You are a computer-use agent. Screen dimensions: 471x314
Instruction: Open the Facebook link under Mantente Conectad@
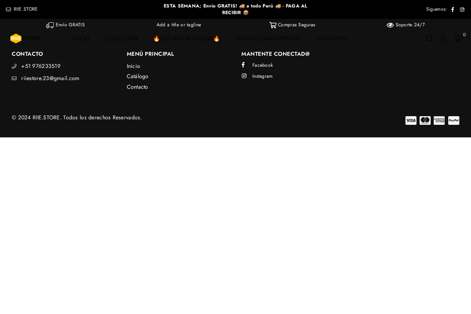coord(262,65)
